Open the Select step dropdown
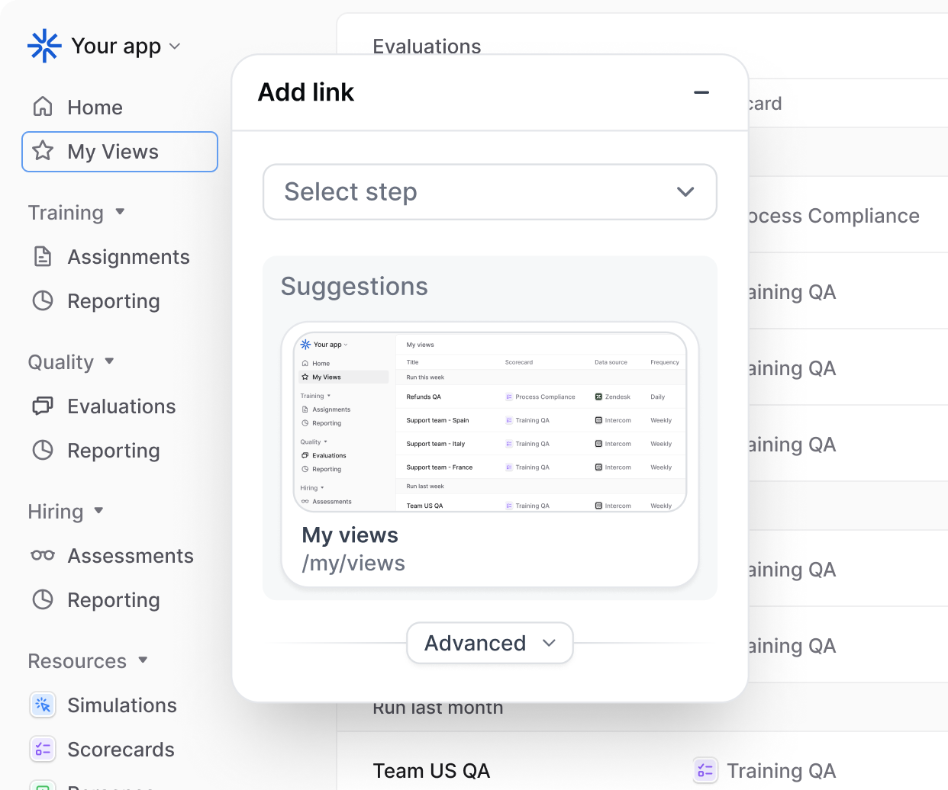948x790 pixels. point(489,192)
